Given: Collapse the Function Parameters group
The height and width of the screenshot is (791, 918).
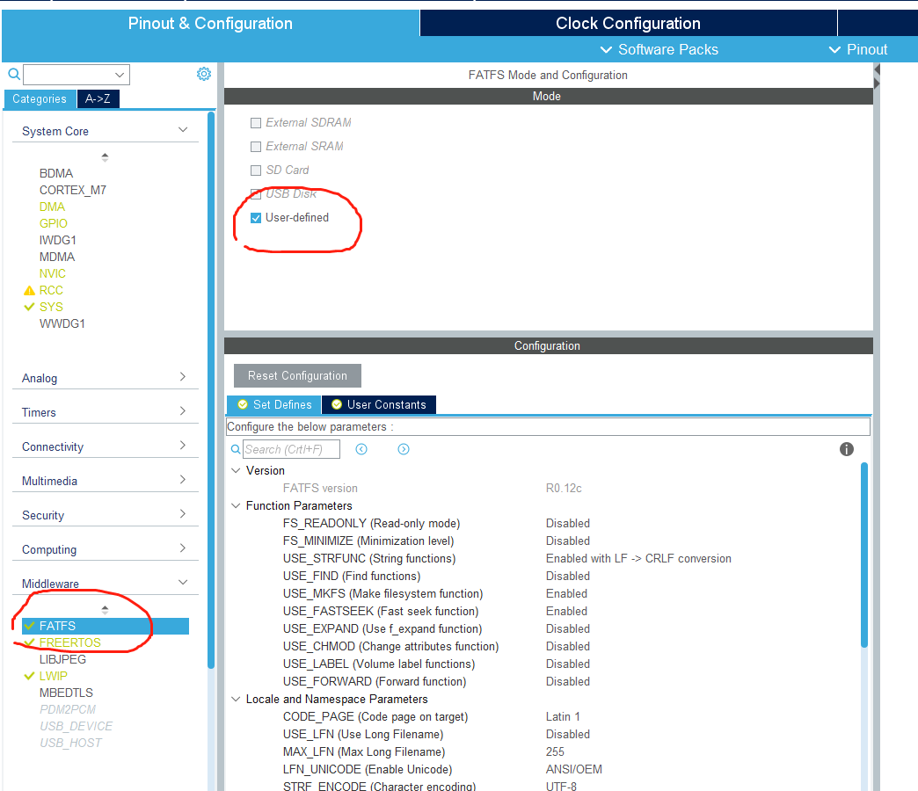Looking at the screenshot, I should 236,505.
